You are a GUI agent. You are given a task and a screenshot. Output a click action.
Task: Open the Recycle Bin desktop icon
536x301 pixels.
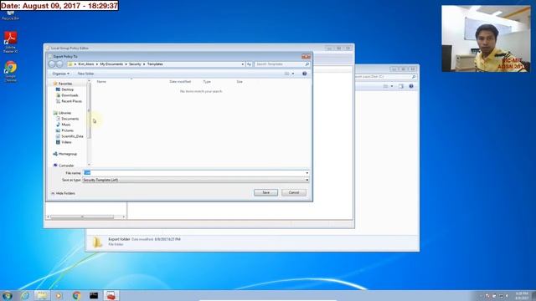click(11, 16)
